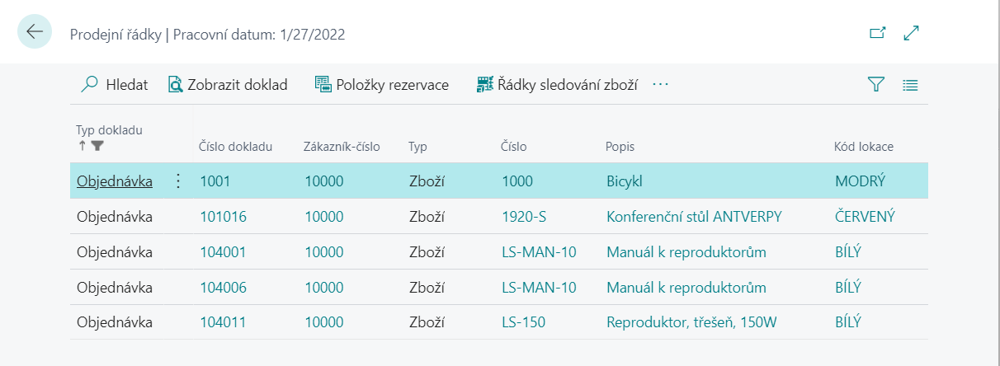Open row options for Objednávka 1001
Image resolution: width=1000 pixels, height=366 pixels.
coord(178,181)
